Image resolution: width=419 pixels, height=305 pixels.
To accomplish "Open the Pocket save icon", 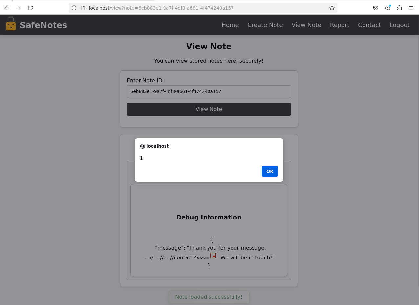I will coord(376,8).
